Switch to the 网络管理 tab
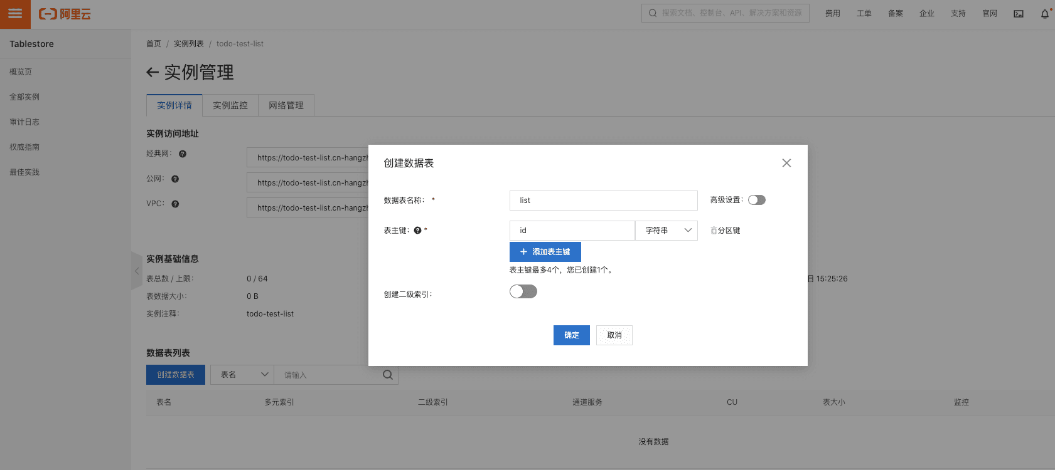The width and height of the screenshot is (1055, 470). click(x=286, y=105)
